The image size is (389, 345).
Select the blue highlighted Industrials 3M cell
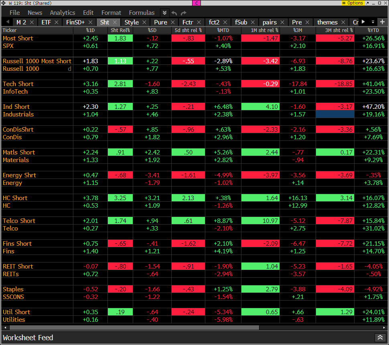[335, 114]
